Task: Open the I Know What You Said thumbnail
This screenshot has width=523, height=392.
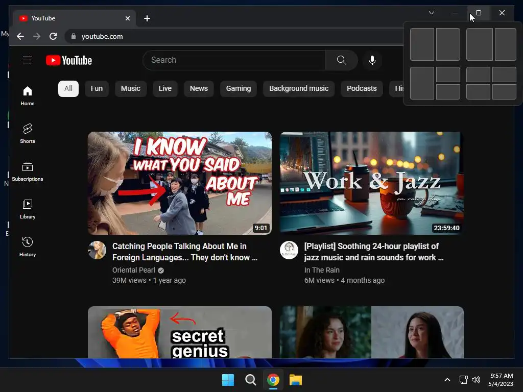Action: click(x=179, y=183)
